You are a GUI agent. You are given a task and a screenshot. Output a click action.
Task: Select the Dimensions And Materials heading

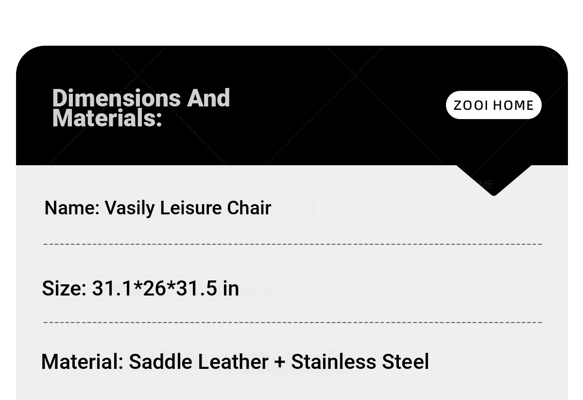pyautogui.click(x=141, y=108)
